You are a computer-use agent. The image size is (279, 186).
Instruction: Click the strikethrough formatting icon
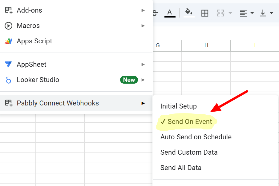tap(155, 13)
